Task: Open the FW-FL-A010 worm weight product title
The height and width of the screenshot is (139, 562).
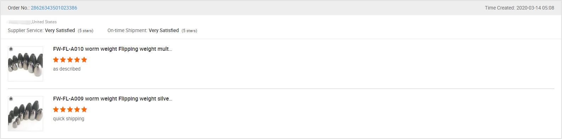Action: click(x=112, y=49)
